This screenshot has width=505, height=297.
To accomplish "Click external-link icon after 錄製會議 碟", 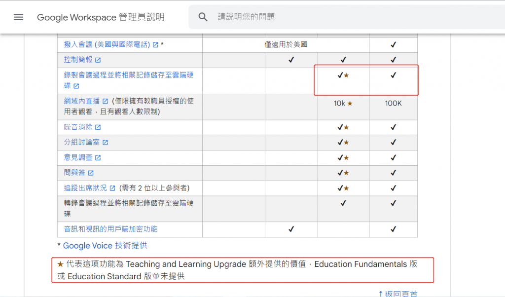I will [76, 86].
